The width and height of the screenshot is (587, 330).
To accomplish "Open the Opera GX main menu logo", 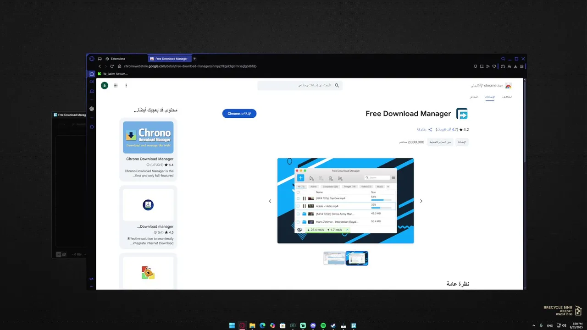I will [92, 59].
